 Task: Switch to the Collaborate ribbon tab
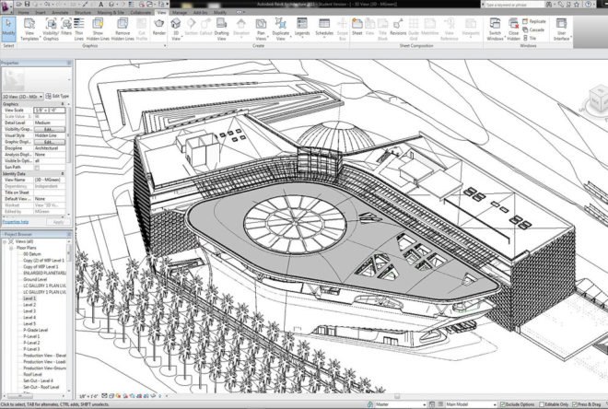140,12
